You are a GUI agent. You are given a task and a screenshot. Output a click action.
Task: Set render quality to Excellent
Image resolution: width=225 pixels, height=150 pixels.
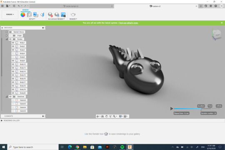click(x=201, y=106)
